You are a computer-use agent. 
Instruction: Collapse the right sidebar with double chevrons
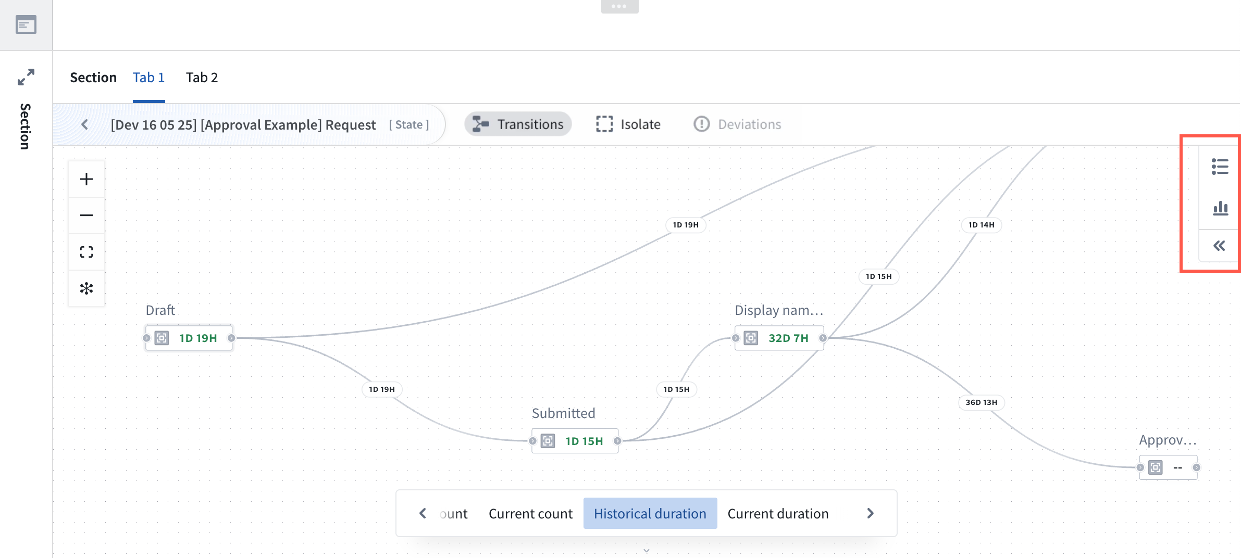(x=1219, y=246)
